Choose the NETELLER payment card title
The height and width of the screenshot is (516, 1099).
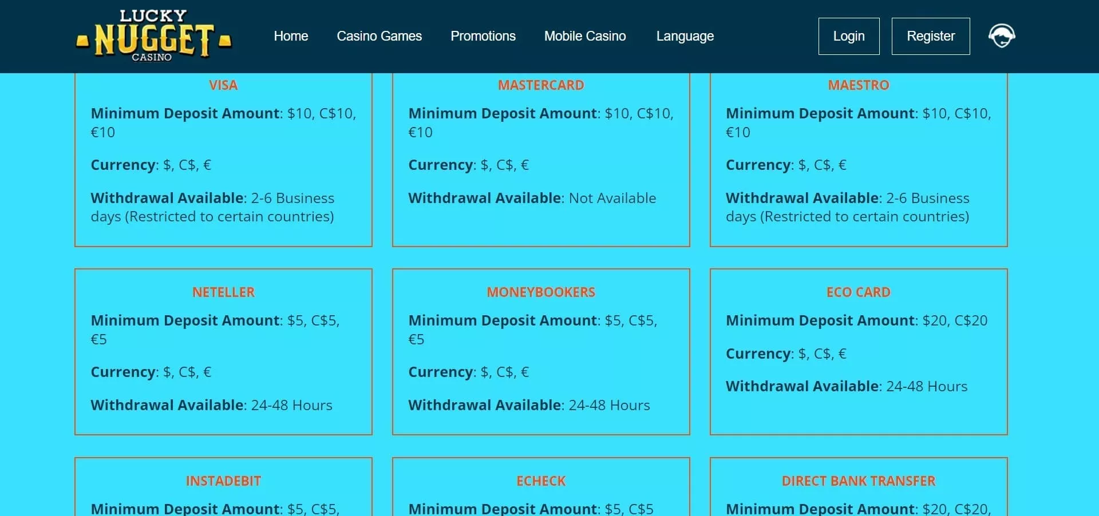pos(223,292)
